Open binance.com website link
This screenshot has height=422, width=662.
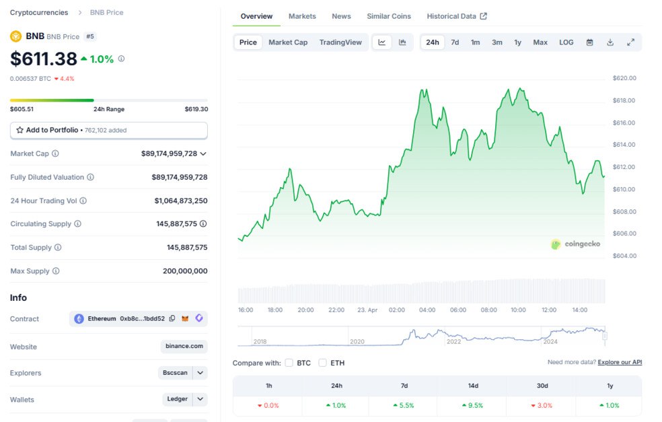point(184,346)
